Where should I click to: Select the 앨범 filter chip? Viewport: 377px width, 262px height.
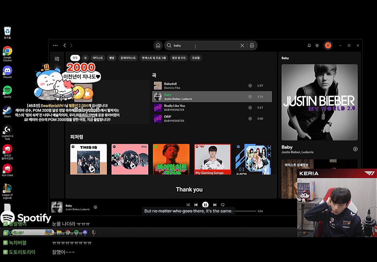click(x=112, y=58)
